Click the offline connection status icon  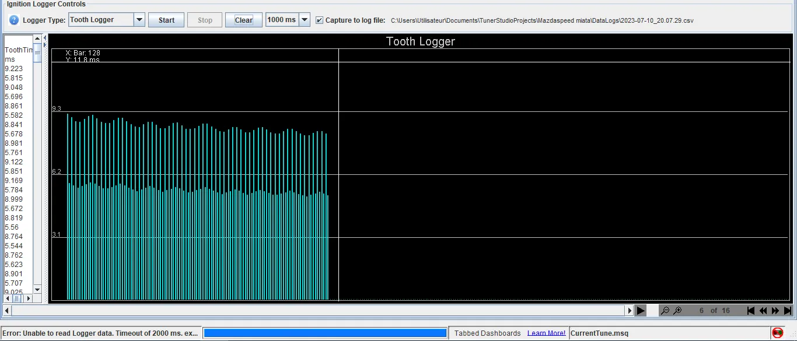[x=777, y=333]
